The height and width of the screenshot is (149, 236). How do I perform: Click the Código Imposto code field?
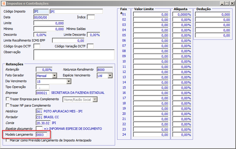coord(41,12)
